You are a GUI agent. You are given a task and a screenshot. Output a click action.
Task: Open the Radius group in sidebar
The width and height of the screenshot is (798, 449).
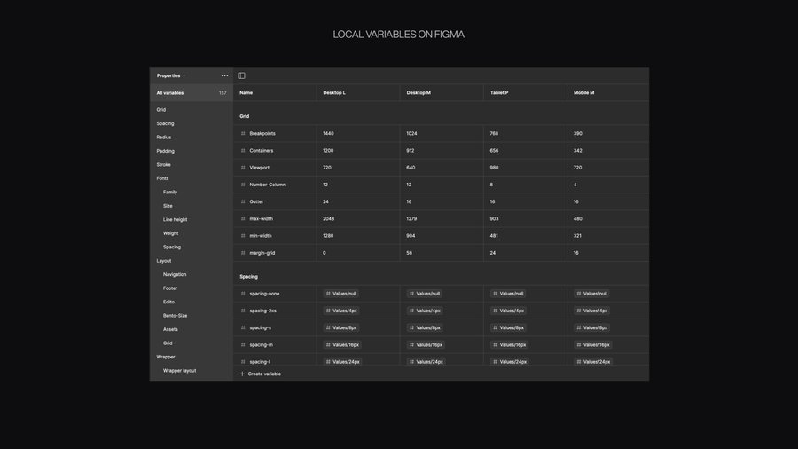point(164,138)
